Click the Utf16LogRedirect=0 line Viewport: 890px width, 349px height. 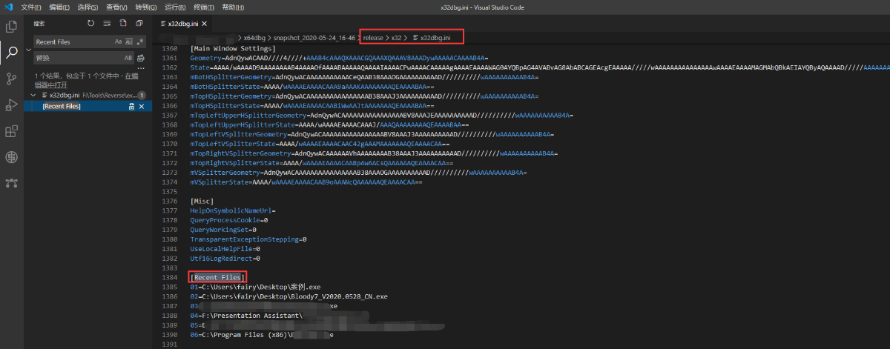click(x=225, y=259)
